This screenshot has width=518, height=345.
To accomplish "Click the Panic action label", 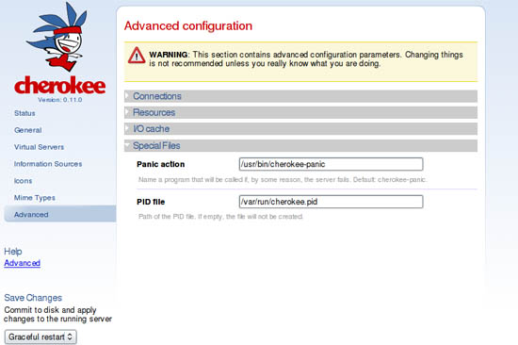I will (x=161, y=164).
